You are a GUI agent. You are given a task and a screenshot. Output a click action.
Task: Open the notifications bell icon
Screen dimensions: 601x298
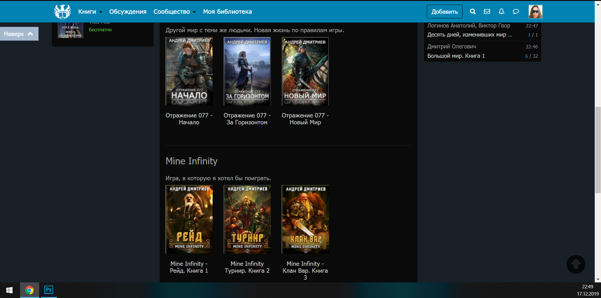point(501,12)
